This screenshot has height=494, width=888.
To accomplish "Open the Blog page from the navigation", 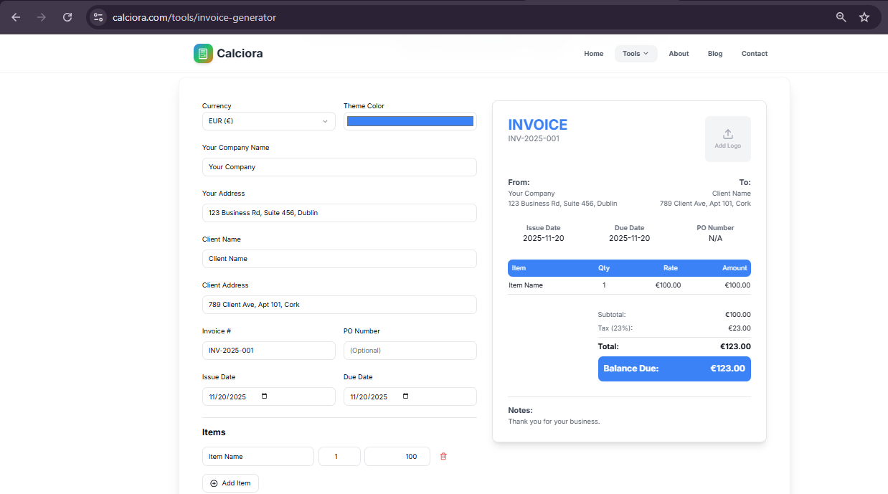I will [714, 53].
